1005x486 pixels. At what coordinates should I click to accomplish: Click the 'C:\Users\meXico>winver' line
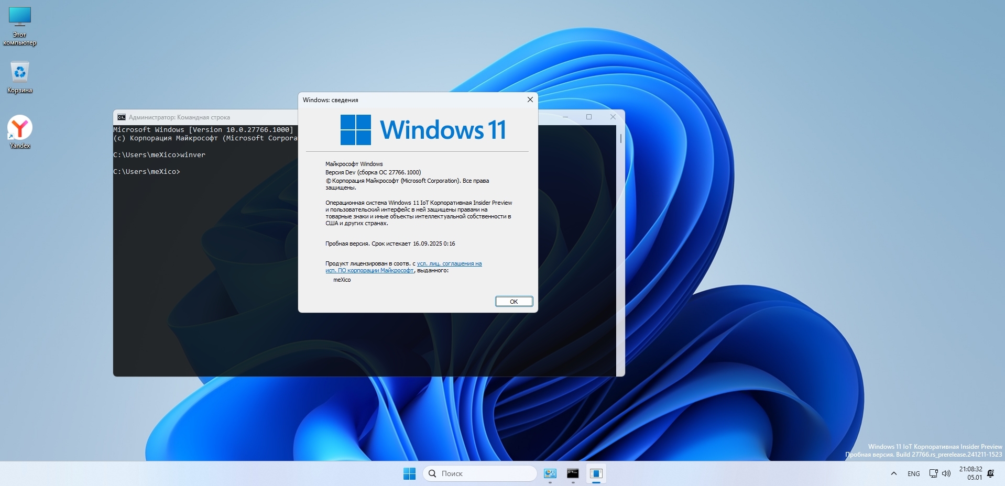pos(159,155)
